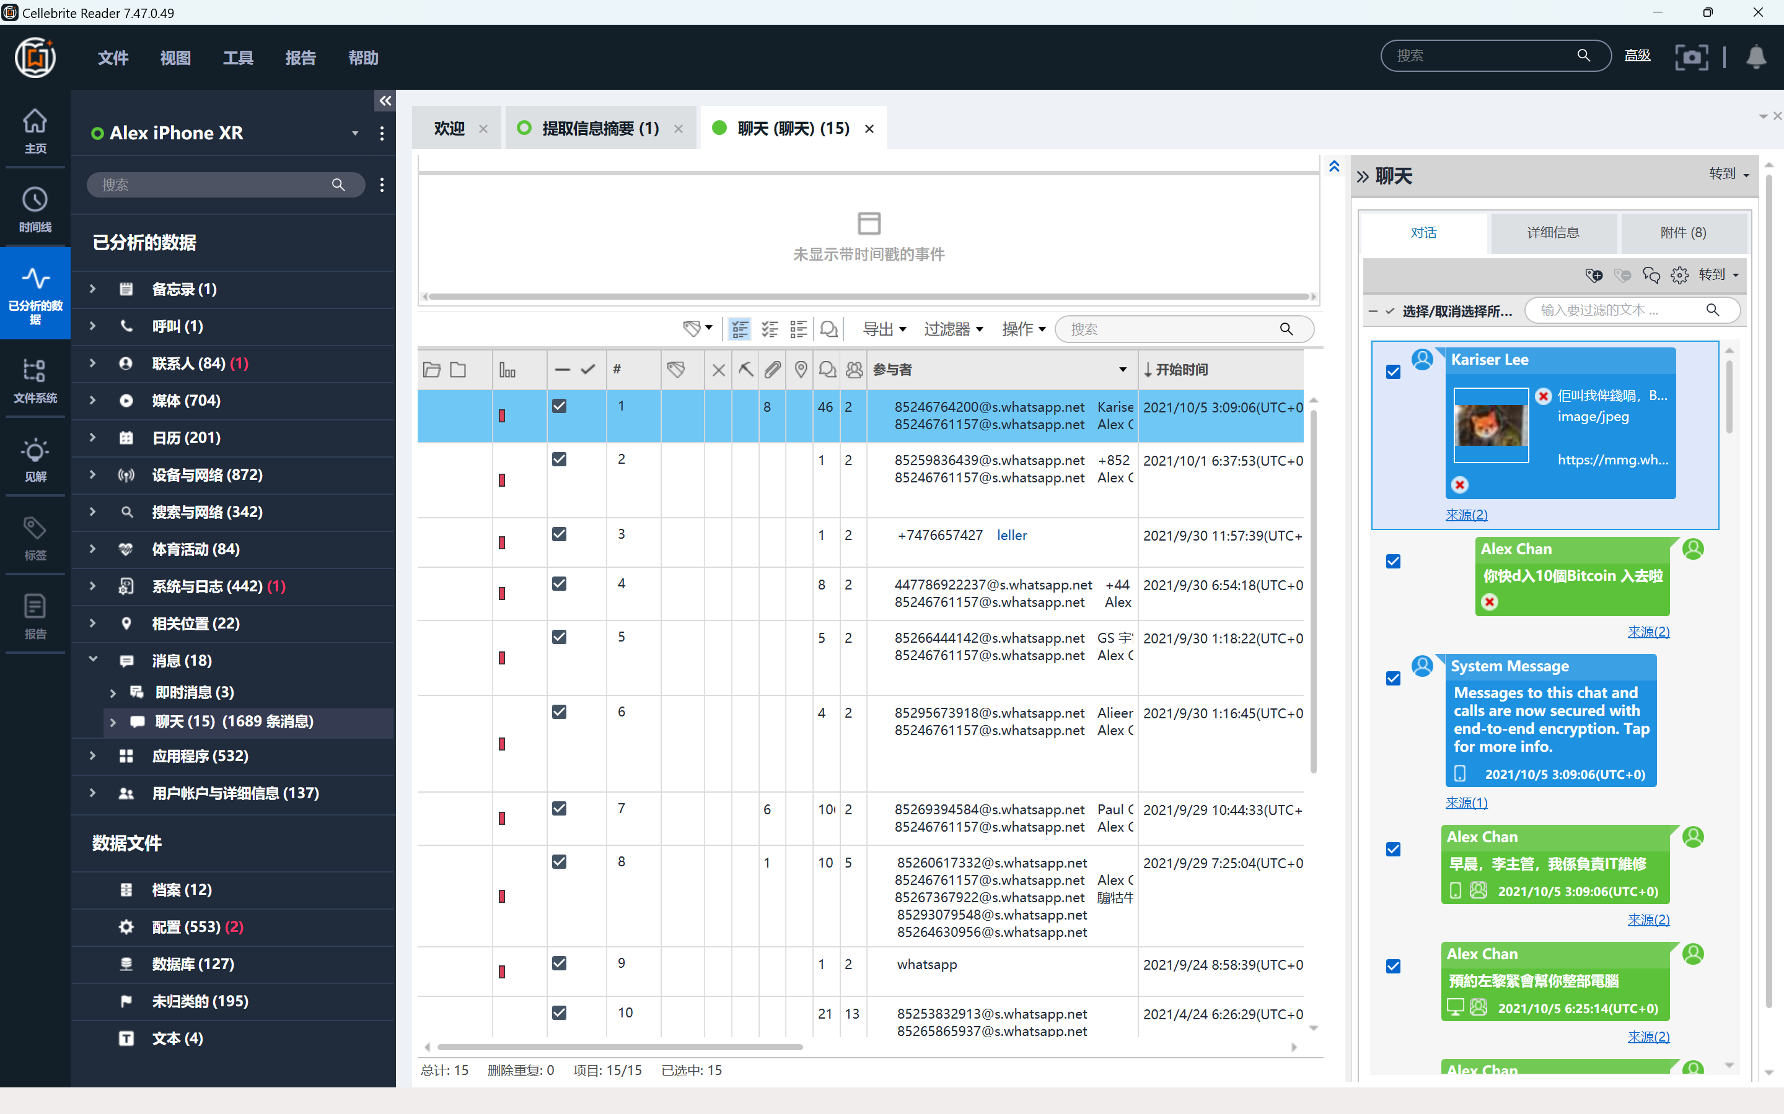This screenshot has height=1114, width=1784.
Task: Click the notification bell icon
Action: (1756, 57)
